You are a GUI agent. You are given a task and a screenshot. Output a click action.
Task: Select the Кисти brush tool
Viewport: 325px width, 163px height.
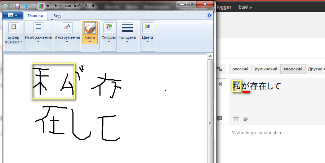90,32
